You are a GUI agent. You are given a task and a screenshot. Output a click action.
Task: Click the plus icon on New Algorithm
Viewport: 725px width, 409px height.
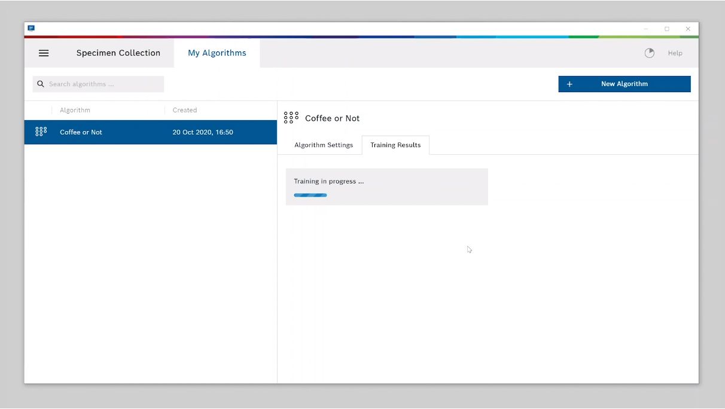(569, 84)
